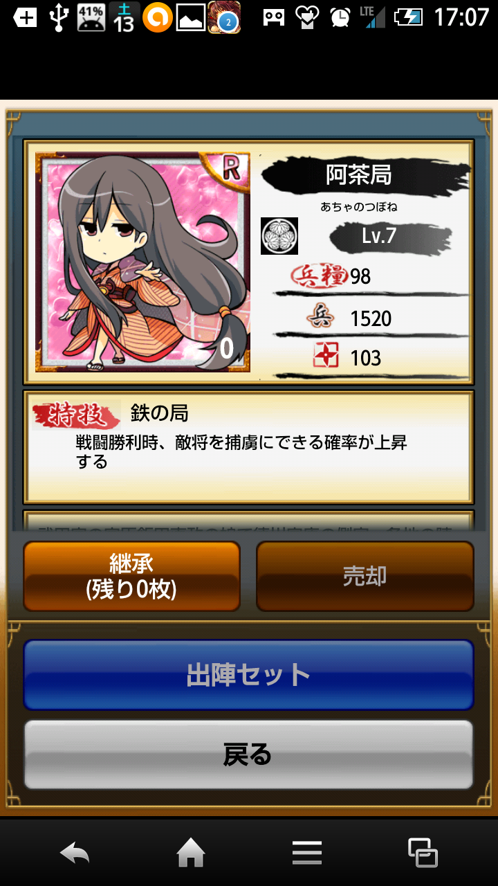Open the browser menu three-line icon
Screen dimensions: 498x886
coord(306,853)
